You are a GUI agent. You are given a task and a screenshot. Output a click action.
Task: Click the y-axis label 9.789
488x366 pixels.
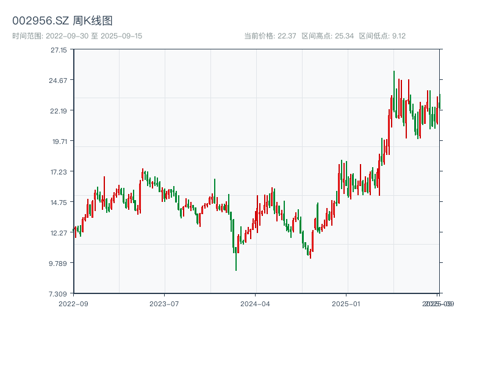pyautogui.click(x=58, y=264)
